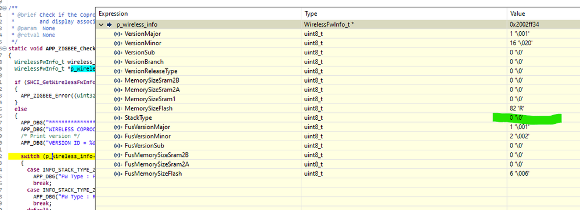Click the variable icon beside FusVersionMajor

click(x=118, y=127)
